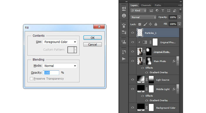This screenshot has height=113, width=206.
Task: Open the Actions panel play icon
Action: 124,59
